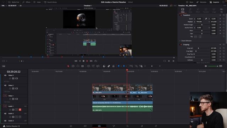Viewport: 227px width, 128px height.
Task: Open Index panel
Action: pyautogui.click(x=37, y=2)
